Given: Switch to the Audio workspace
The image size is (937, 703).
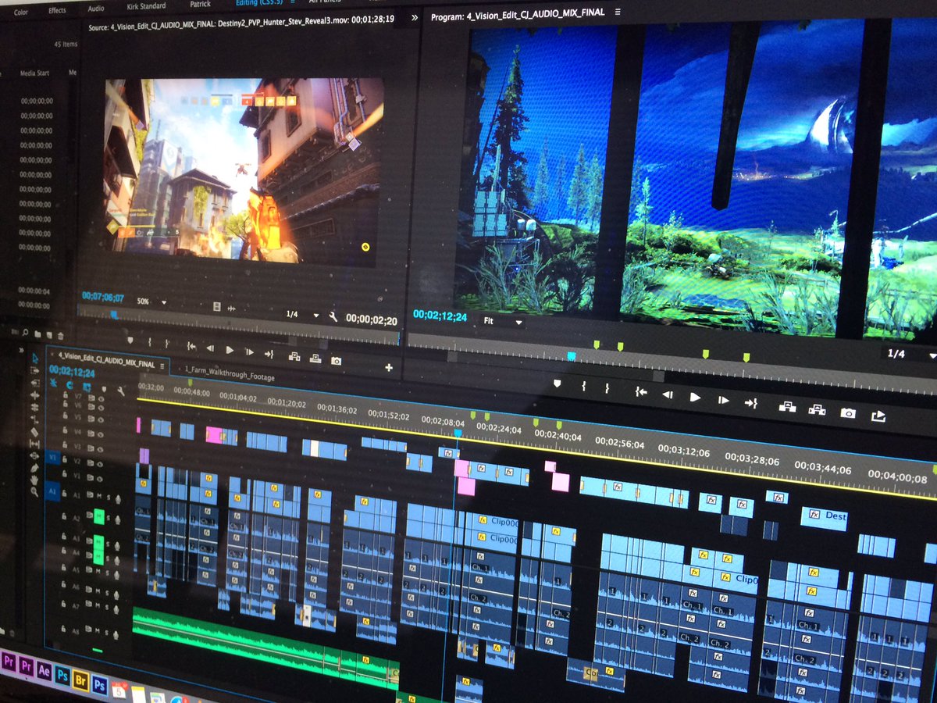Looking at the screenshot, I should [96, 9].
